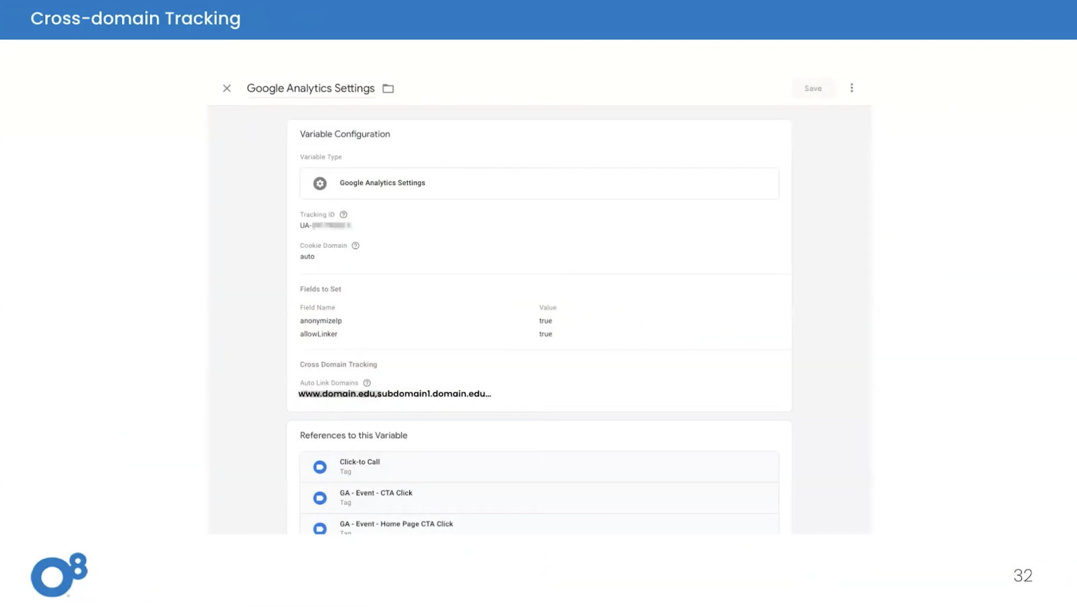This screenshot has height=607, width=1077.
Task: Click the Variable Configuration heading
Action: pos(345,134)
